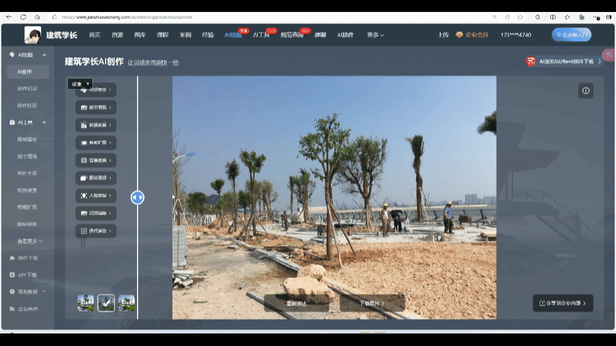Bookmark the page with the star icon
The height and width of the screenshot is (346, 616).
[x=520, y=17]
